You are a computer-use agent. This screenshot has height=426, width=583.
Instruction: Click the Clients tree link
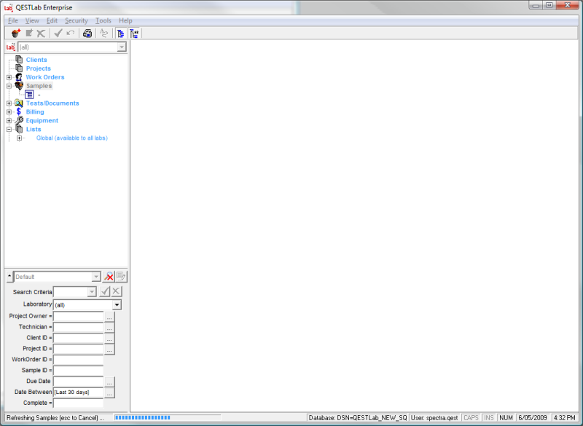(x=36, y=60)
